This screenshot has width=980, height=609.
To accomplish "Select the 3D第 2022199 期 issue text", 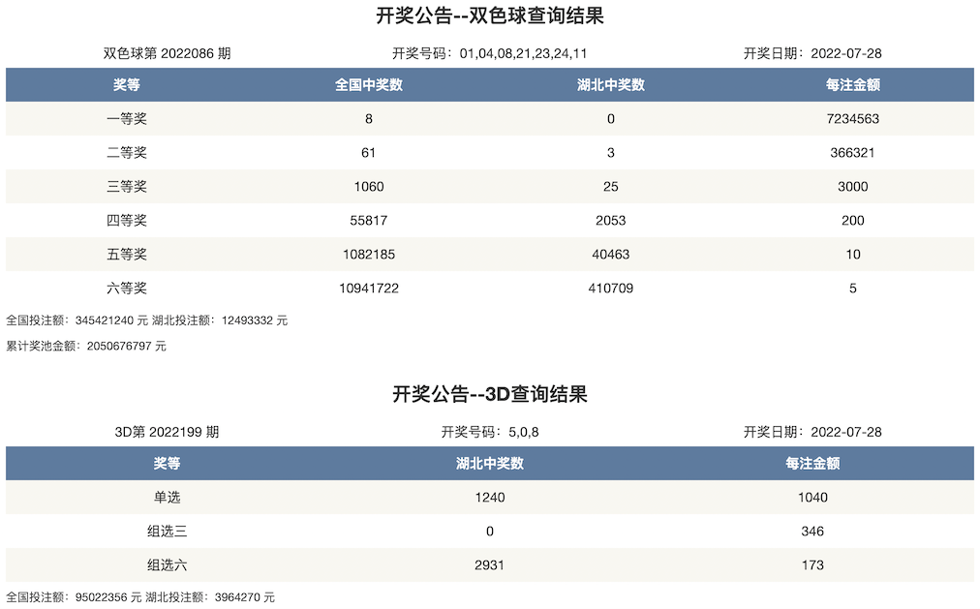I will point(167,432).
